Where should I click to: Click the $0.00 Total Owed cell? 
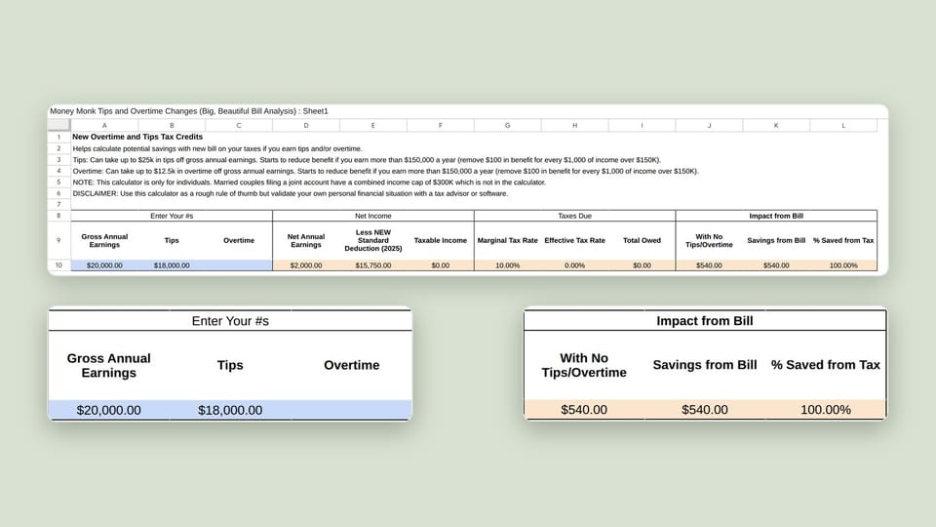click(642, 265)
